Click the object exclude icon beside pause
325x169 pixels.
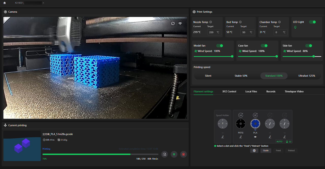coord(165,154)
